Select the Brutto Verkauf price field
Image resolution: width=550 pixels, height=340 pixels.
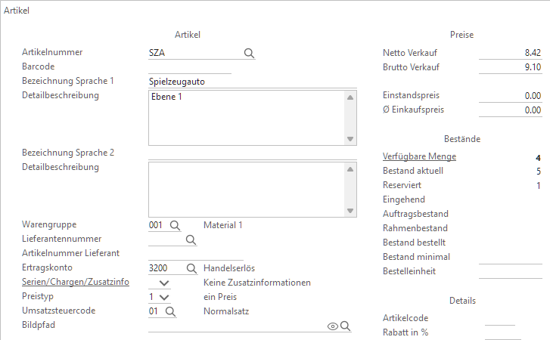(x=511, y=67)
